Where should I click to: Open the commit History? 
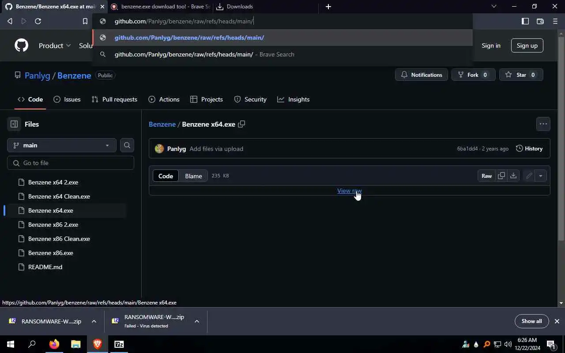coord(529,149)
